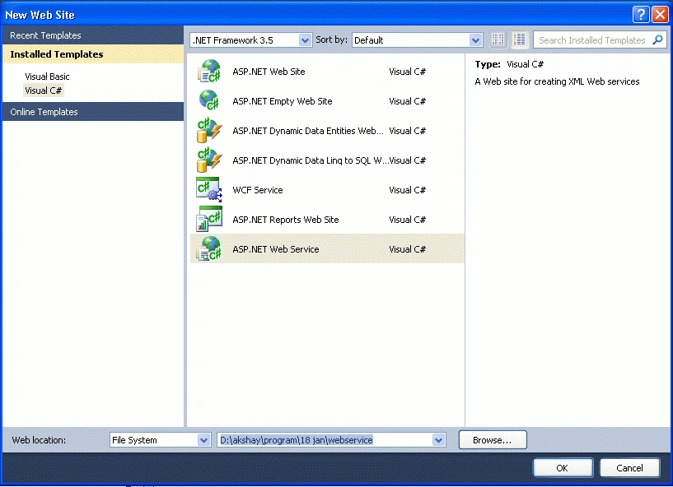
Task: Click the ASP.NET Reports Web Site icon
Action: pos(209,219)
